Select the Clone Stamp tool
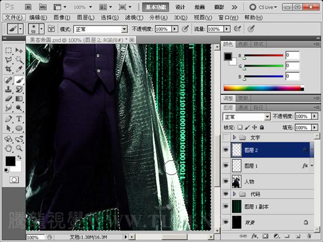The width and height of the screenshot is (323, 242). pyautogui.click(x=8, y=89)
